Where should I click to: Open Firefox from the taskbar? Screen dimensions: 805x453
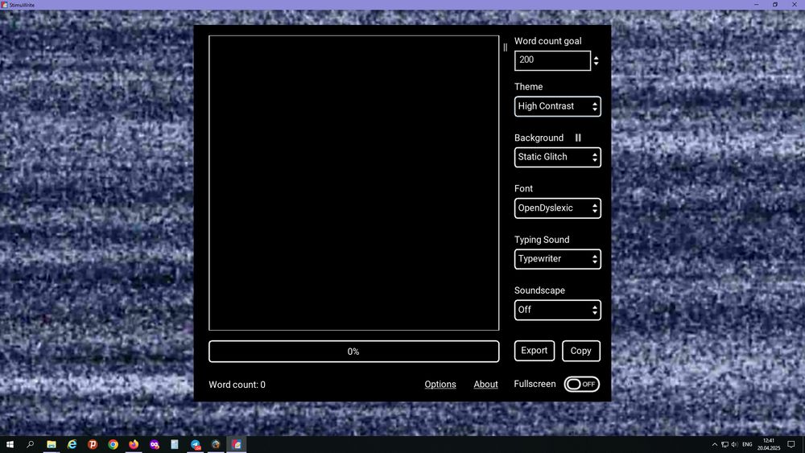coord(134,444)
